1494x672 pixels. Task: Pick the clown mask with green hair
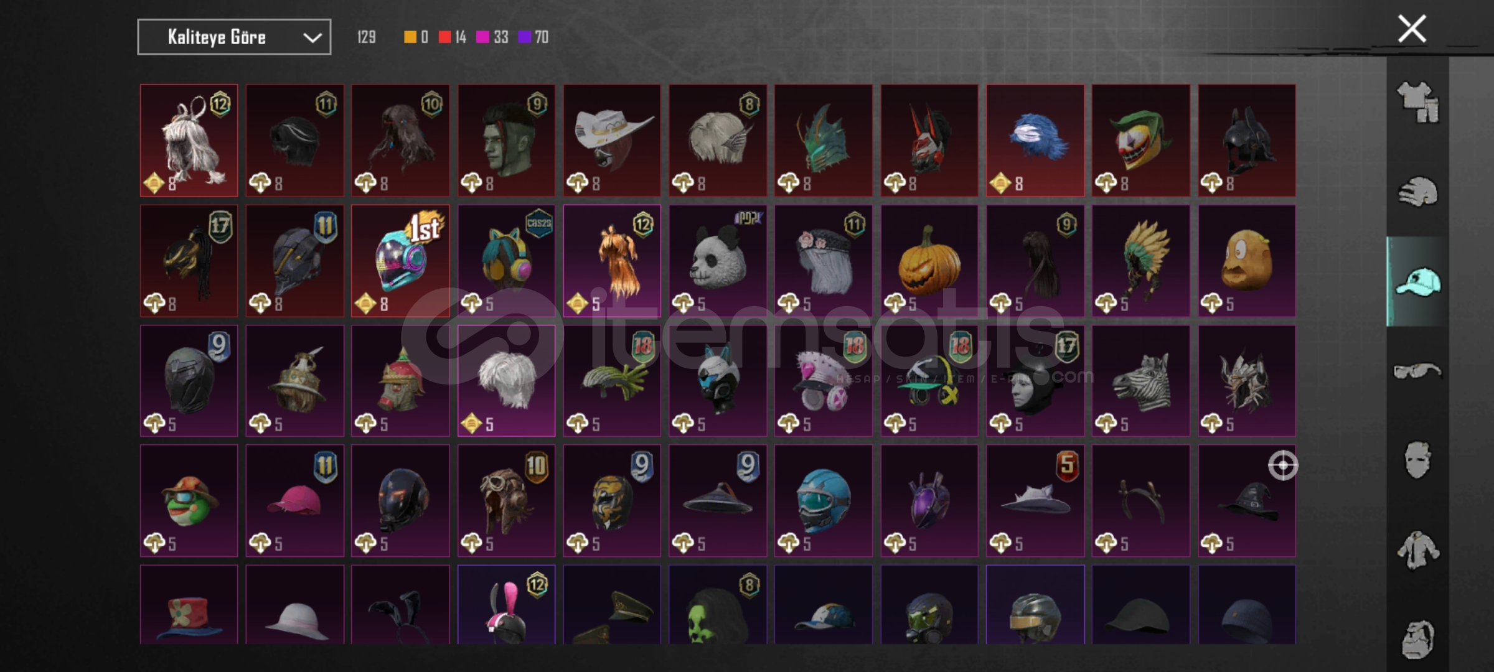pos(1141,141)
